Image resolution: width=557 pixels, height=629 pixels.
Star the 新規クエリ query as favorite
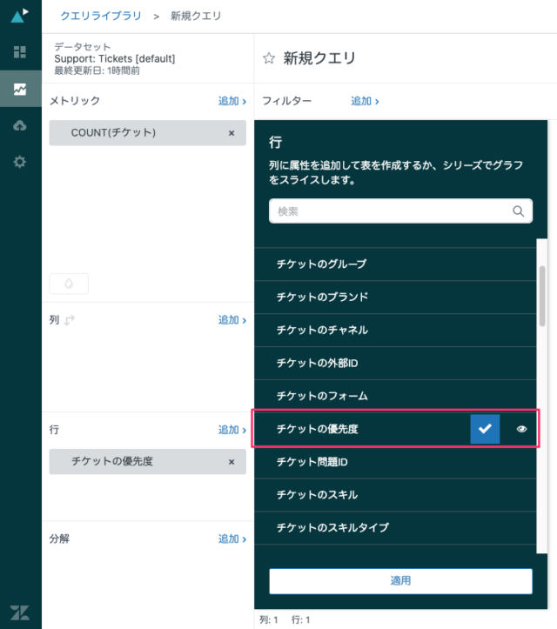tap(269, 58)
